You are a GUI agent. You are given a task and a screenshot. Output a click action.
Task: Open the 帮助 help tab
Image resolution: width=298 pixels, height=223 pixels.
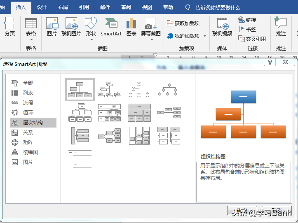tap(168, 7)
